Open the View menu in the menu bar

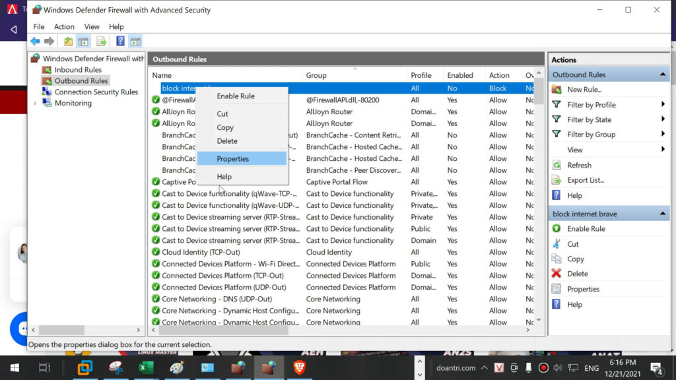point(92,26)
